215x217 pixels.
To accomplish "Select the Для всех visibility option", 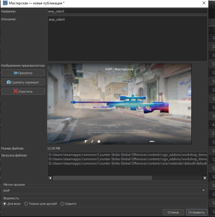I will 4,204.
